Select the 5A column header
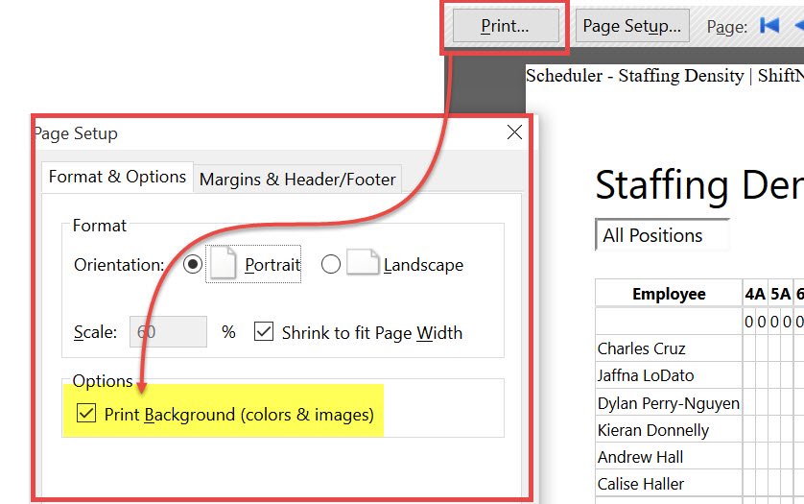Viewport: 804px width, 504px height. (x=779, y=294)
